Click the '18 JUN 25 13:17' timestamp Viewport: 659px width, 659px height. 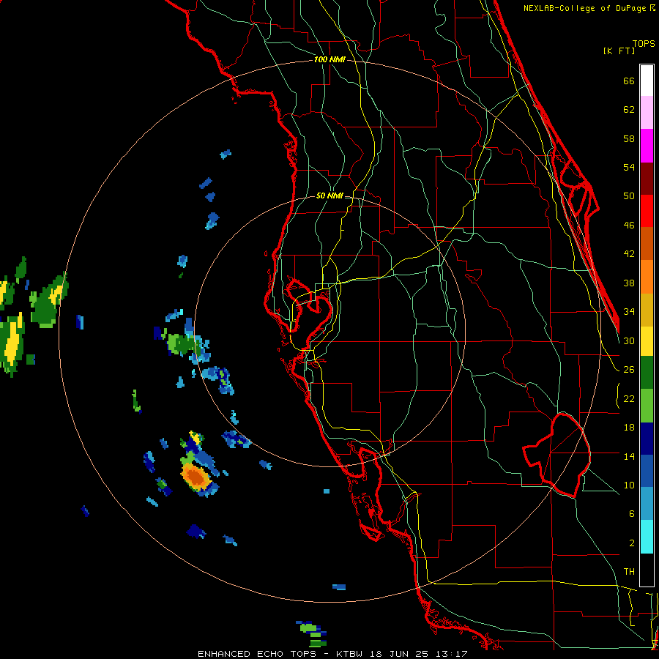point(419,654)
